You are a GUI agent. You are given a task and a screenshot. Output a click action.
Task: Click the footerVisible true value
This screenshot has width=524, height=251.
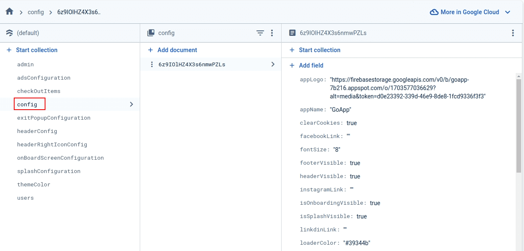click(355, 163)
